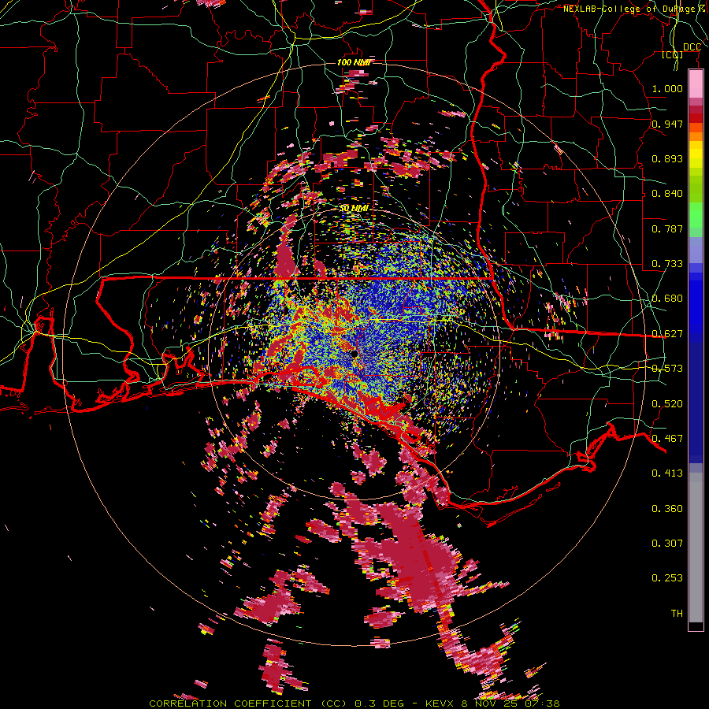The width and height of the screenshot is (709, 709).
Task: Click the 0.467 scale value
Action: pos(667,439)
